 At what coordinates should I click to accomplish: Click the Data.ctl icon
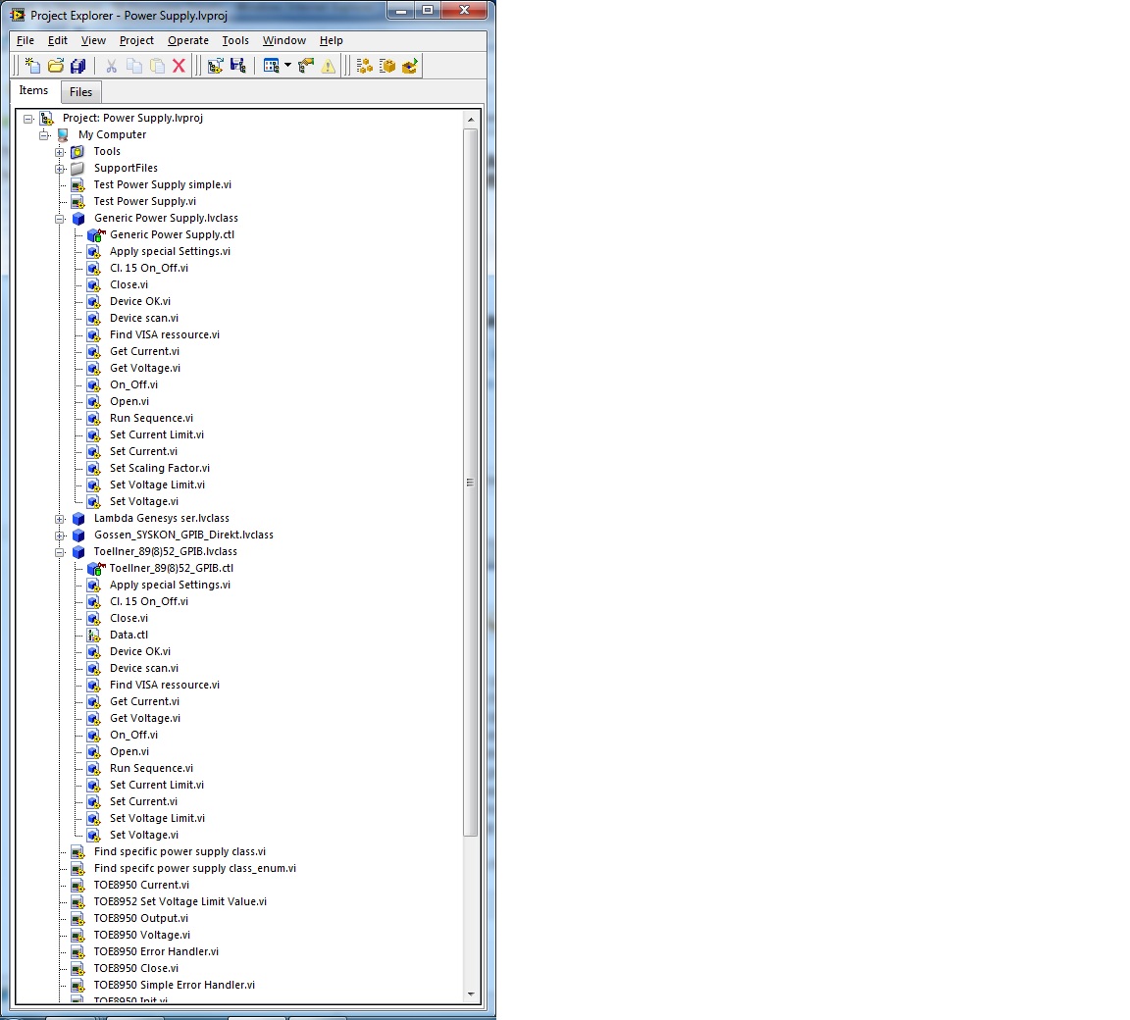94,636
